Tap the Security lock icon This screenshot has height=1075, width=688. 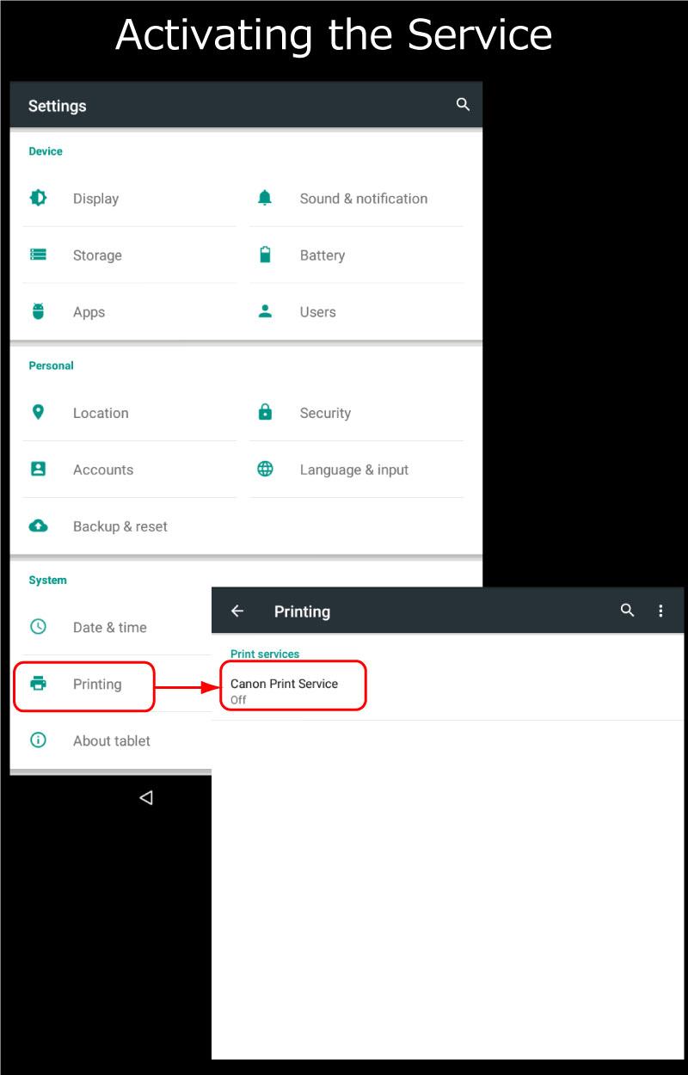(x=265, y=412)
